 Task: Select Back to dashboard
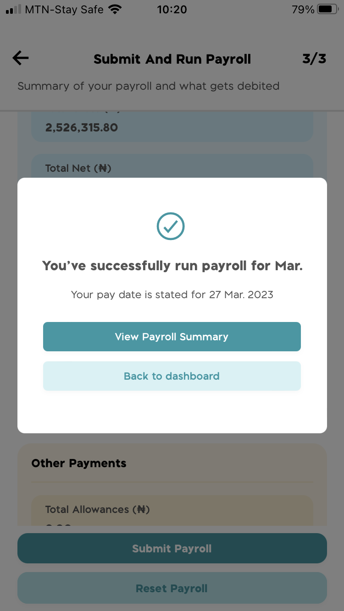coord(172,376)
